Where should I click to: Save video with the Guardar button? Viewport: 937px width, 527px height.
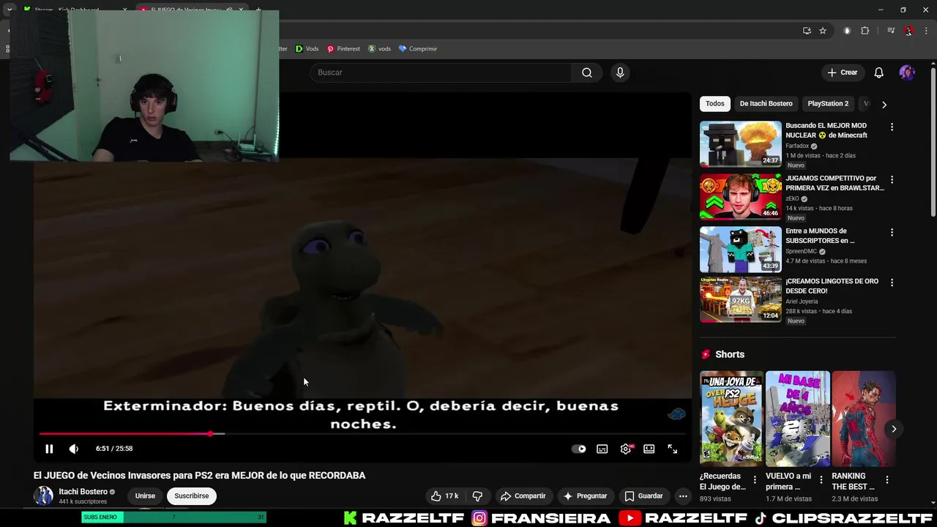click(x=643, y=496)
